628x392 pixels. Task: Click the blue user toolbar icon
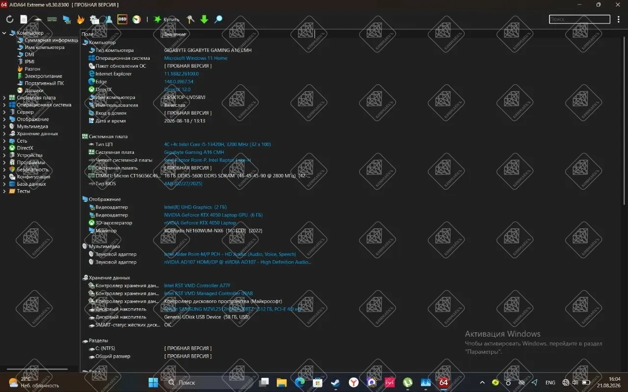click(x=108, y=20)
